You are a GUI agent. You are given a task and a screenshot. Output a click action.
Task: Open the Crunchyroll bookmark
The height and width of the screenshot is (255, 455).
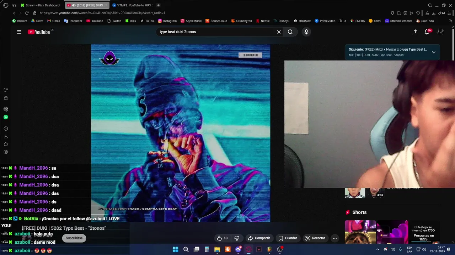[241, 21]
